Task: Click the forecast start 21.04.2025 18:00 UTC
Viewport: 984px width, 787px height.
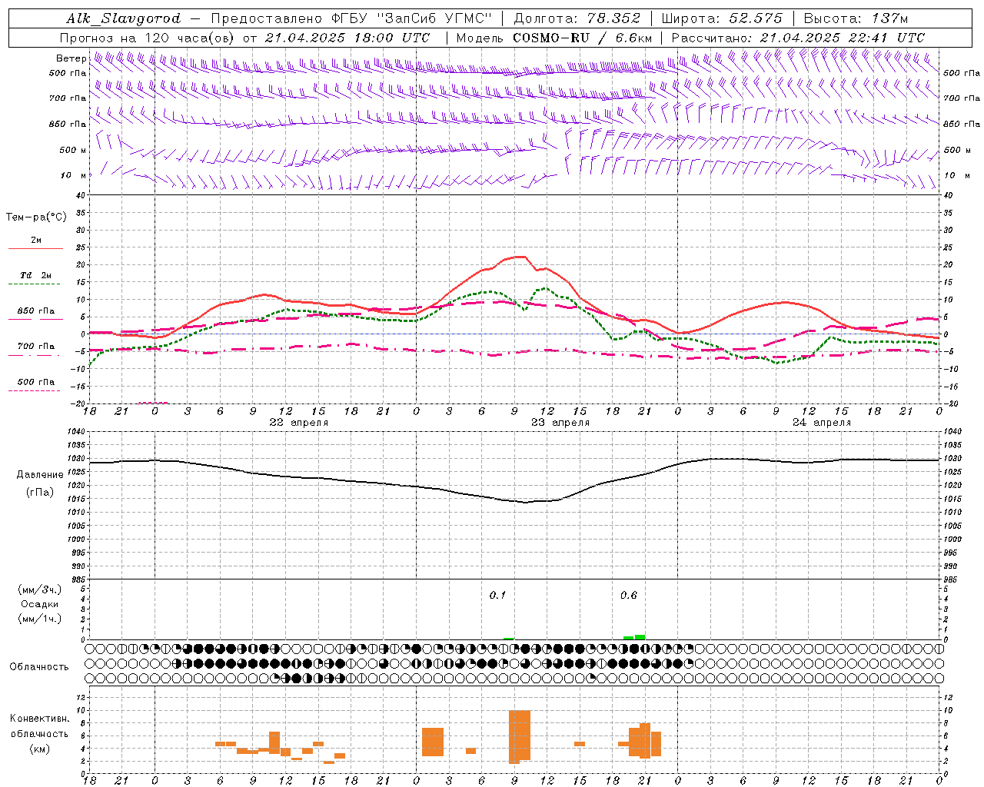Action: click(x=347, y=38)
